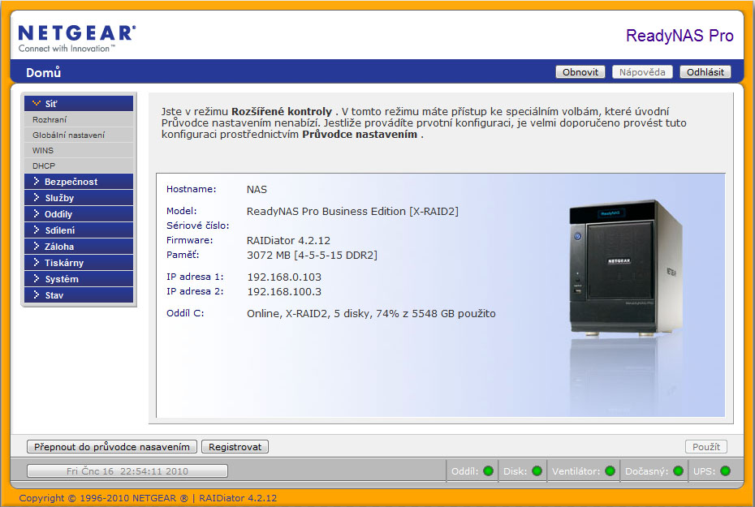Expand the Bezpečnost menu section
The height and width of the screenshot is (507, 755).
[x=79, y=182]
